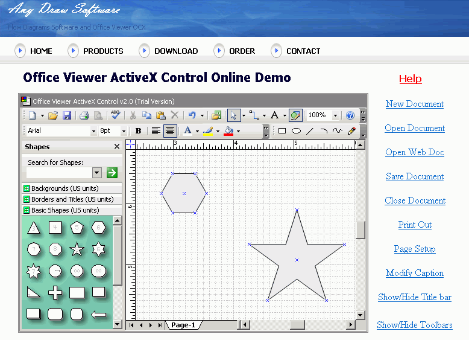
Task: Select the star shape on canvas
Action: point(297,260)
